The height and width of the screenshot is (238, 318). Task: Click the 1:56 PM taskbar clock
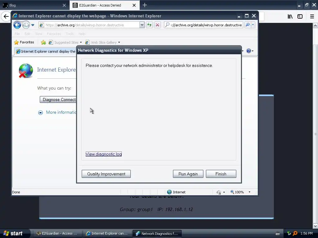(x=307, y=233)
